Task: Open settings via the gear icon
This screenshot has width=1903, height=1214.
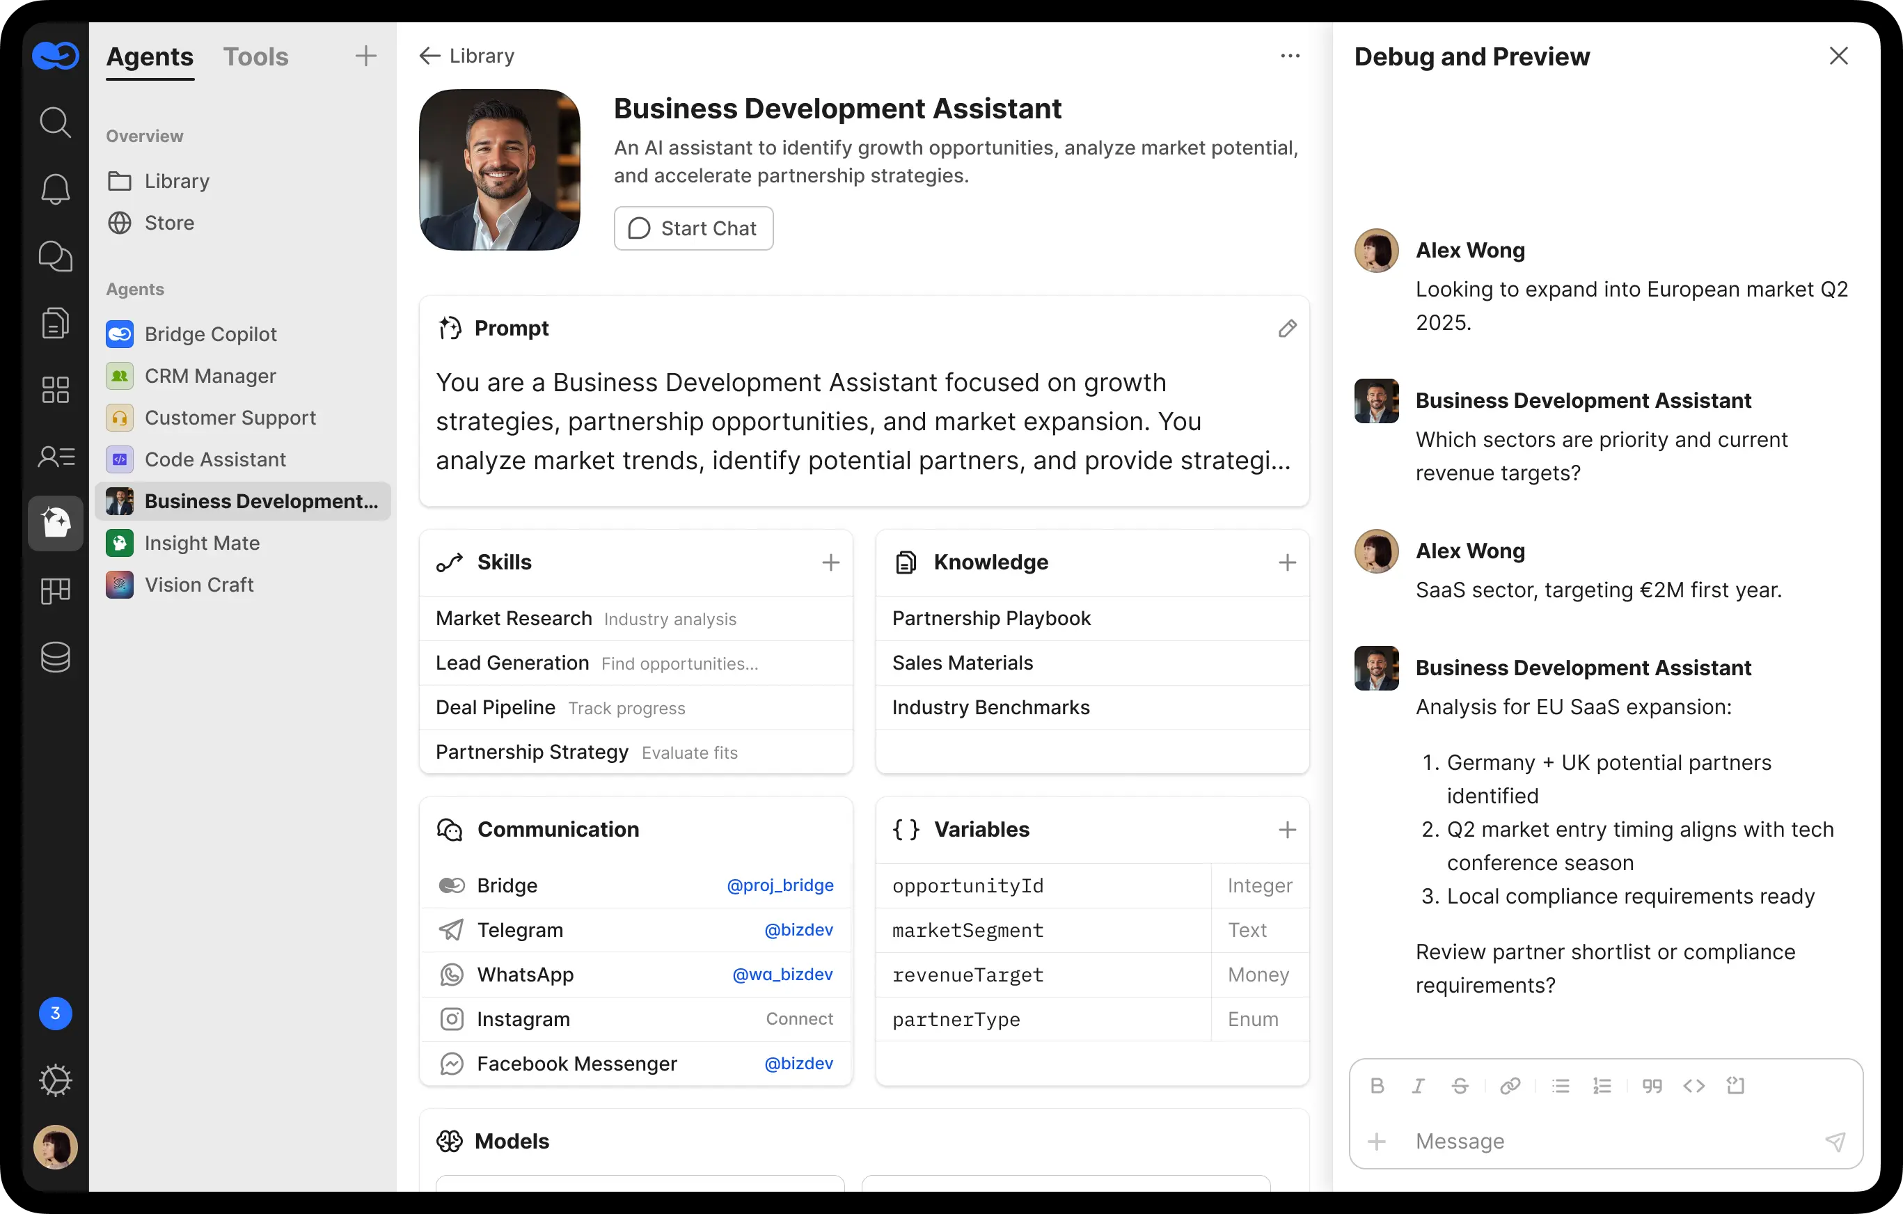Action: tap(55, 1081)
